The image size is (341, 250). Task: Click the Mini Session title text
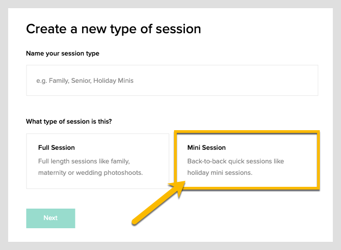(206, 148)
